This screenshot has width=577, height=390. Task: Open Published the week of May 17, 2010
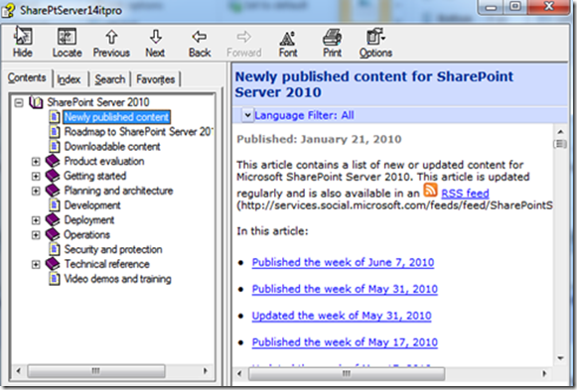tap(345, 342)
